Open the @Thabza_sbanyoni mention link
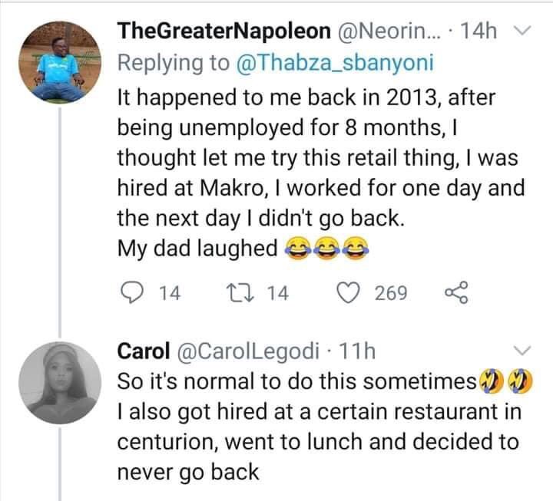This screenshot has height=501, width=553. pyautogui.click(x=334, y=63)
